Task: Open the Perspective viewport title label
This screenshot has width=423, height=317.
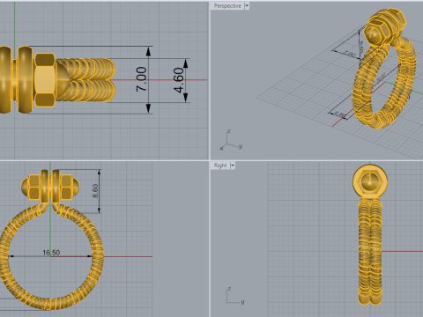Action: click(x=227, y=6)
